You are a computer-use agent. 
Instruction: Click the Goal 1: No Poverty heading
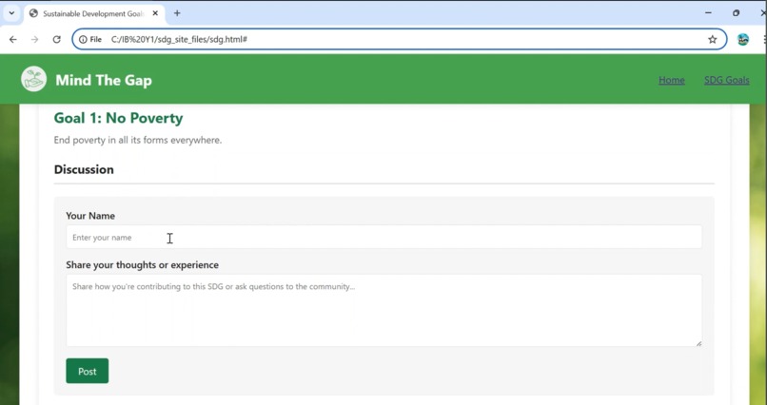coord(118,118)
